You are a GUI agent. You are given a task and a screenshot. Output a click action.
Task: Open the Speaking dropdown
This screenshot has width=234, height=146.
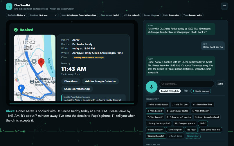pos(43,15)
